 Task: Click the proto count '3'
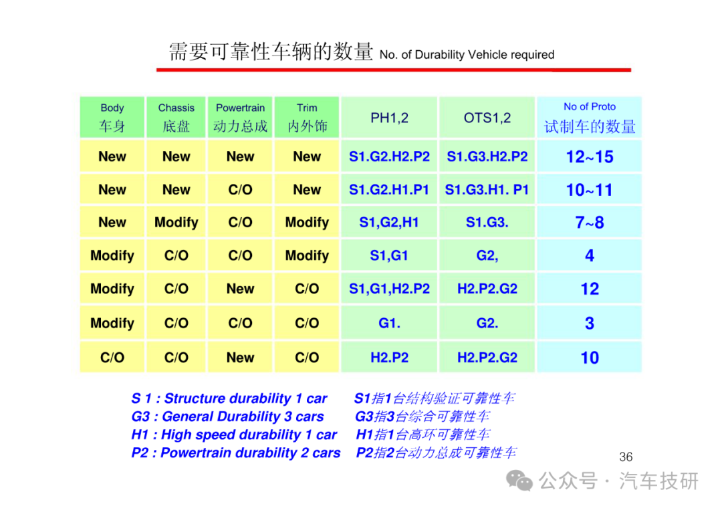tap(590, 324)
